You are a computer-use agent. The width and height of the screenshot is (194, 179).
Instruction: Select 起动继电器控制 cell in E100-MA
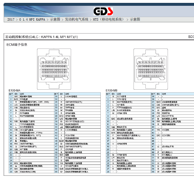point(37,169)
